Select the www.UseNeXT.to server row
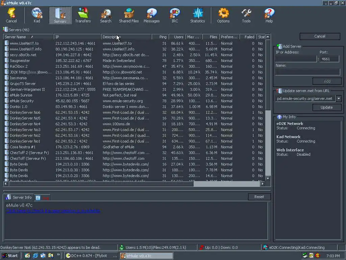Image resolution: width=346 pixels, height=260 pixels. pos(134,43)
